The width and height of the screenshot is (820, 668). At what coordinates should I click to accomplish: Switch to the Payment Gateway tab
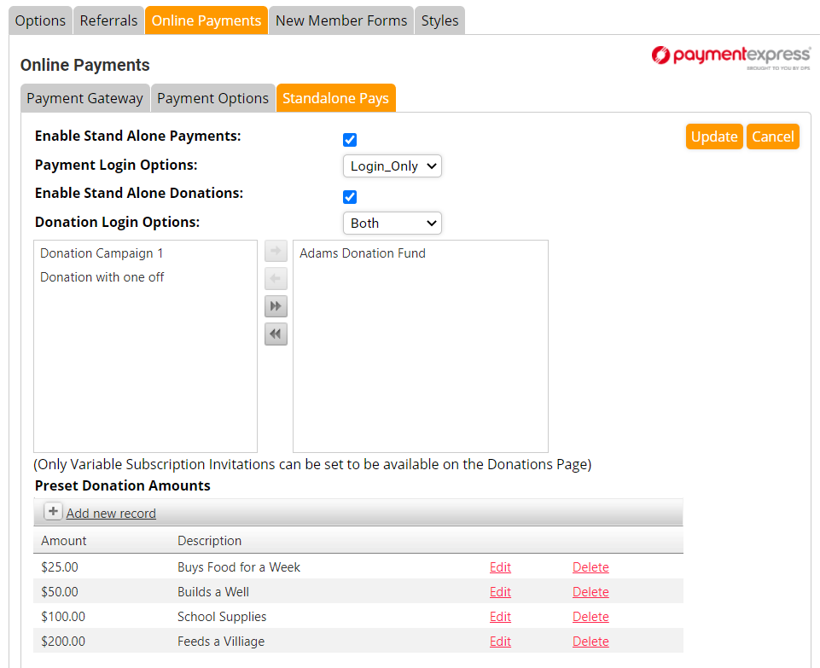tap(84, 98)
